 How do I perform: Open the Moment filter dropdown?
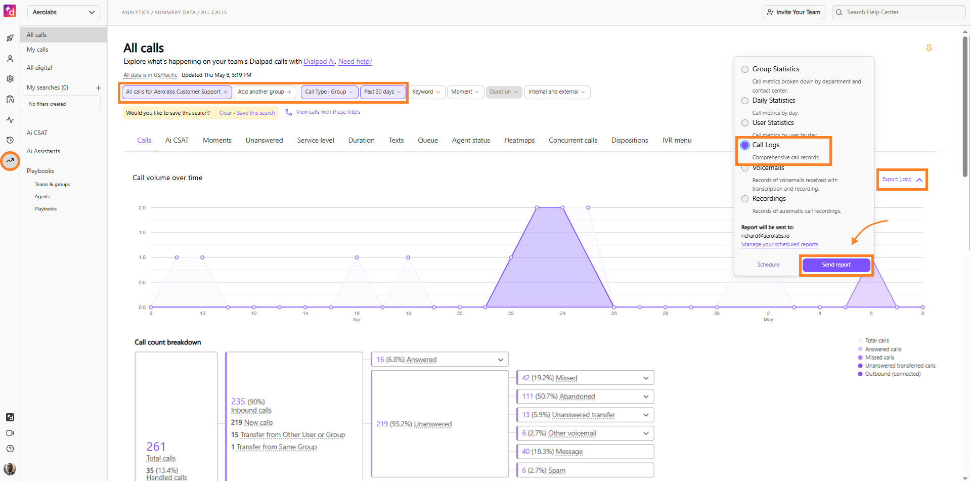point(465,92)
